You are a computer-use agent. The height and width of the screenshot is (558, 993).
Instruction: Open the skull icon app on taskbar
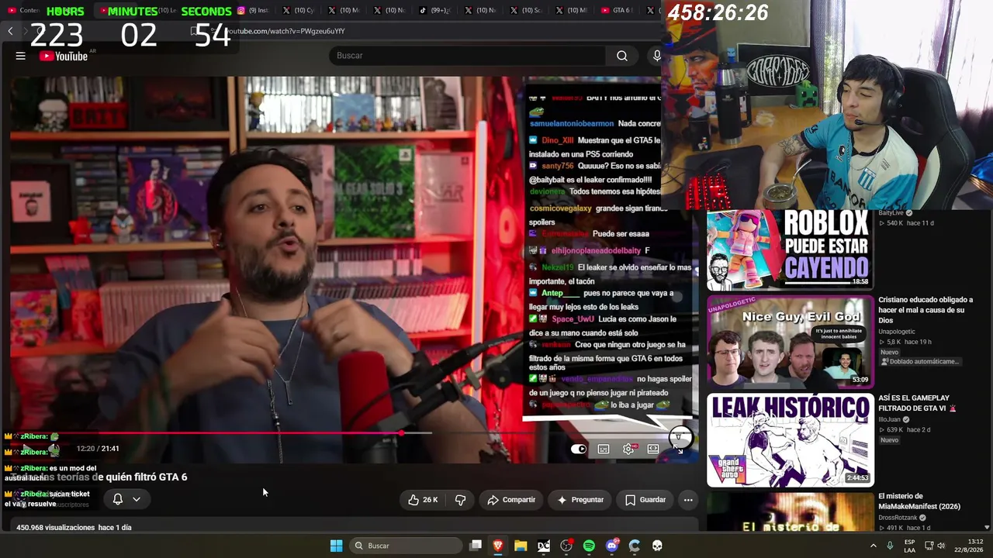[x=657, y=546]
